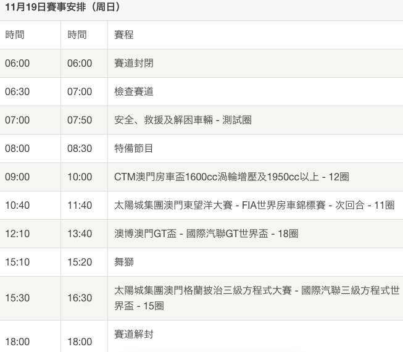Screen dimensions: 403x352
Task: Select the 澳博澳門GT盃 18圈 entry
Action: click(x=206, y=233)
